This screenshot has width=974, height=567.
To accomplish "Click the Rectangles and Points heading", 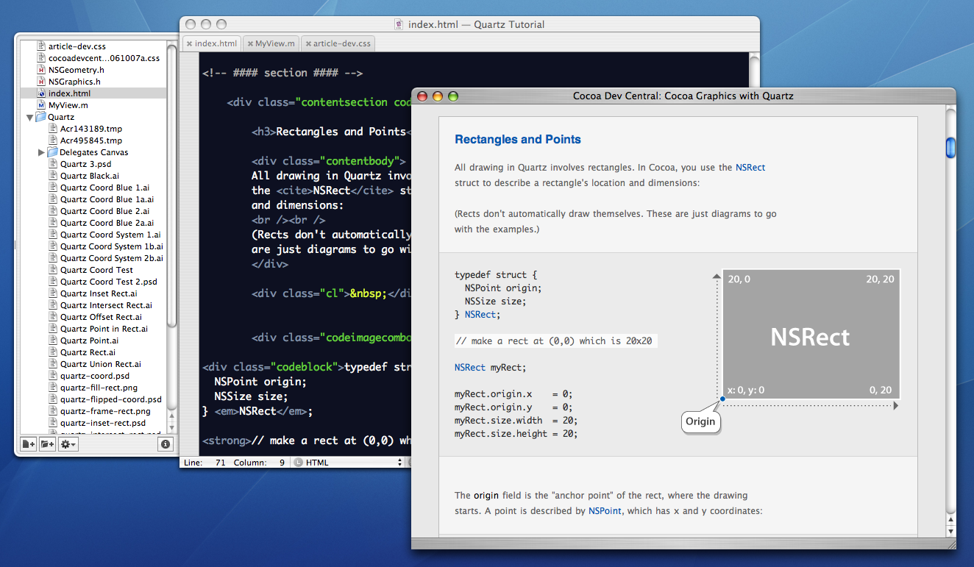I will 518,140.
